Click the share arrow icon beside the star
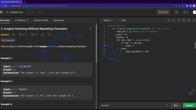Image resolution: width=196 pixels, height=110 pixels. coord(49,35)
